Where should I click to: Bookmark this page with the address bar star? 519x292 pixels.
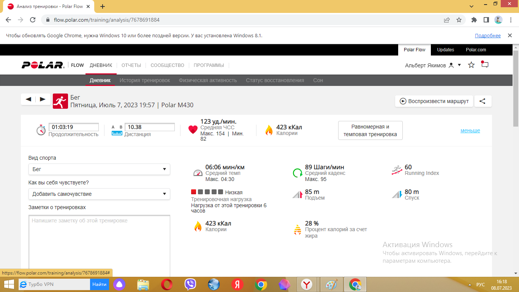coord(459,20)
